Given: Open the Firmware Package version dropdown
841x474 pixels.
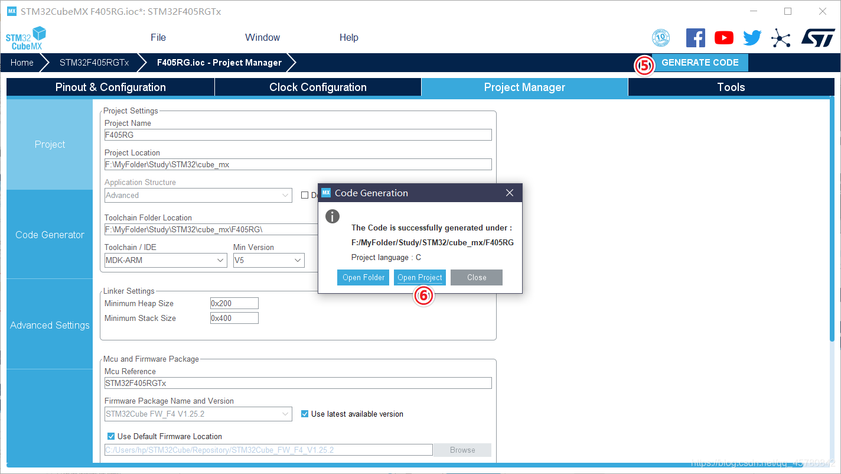Looking at the screenshot, I should pos(198,414).
